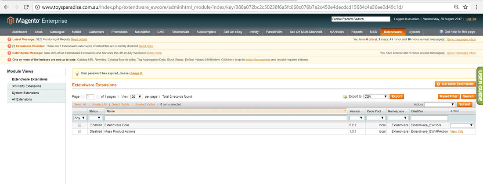This screenshot has height=184, width=483.
Task: Open the Dashboard menu
Action: click(x=19, y=32)
